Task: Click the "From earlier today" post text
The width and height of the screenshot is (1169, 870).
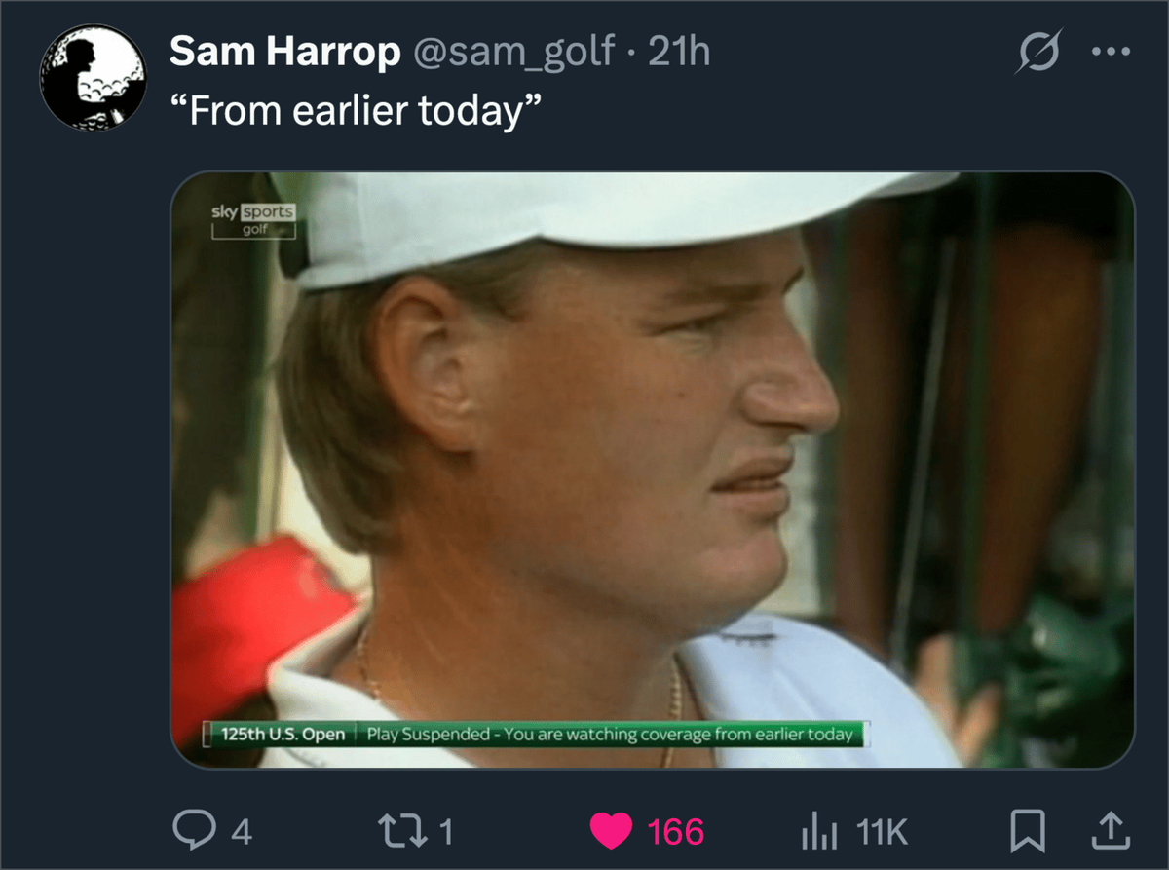Action: click(x=355, y=111)
